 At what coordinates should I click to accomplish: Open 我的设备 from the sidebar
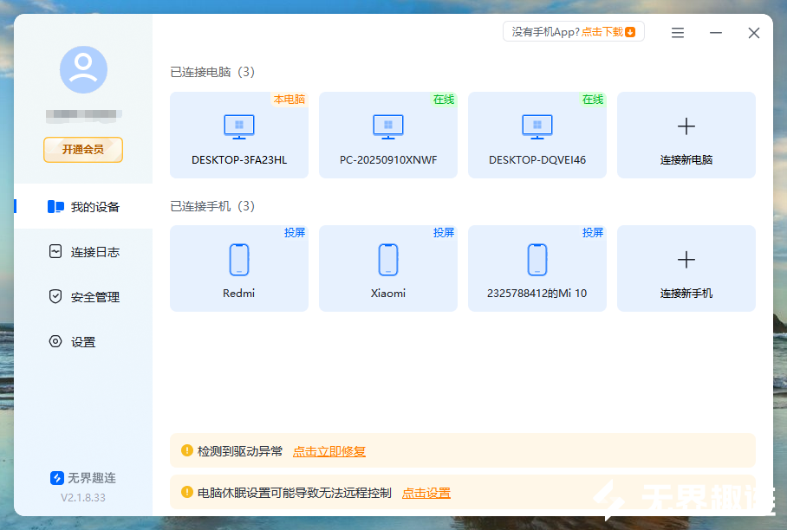[83, 206]
